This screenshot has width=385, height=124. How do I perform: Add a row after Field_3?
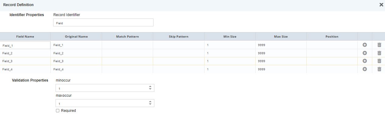365,61
